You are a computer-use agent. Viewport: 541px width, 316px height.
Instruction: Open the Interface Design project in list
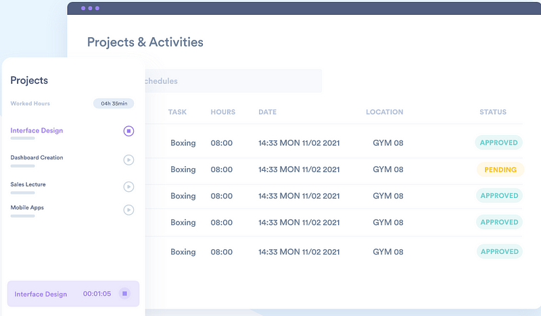37,130
